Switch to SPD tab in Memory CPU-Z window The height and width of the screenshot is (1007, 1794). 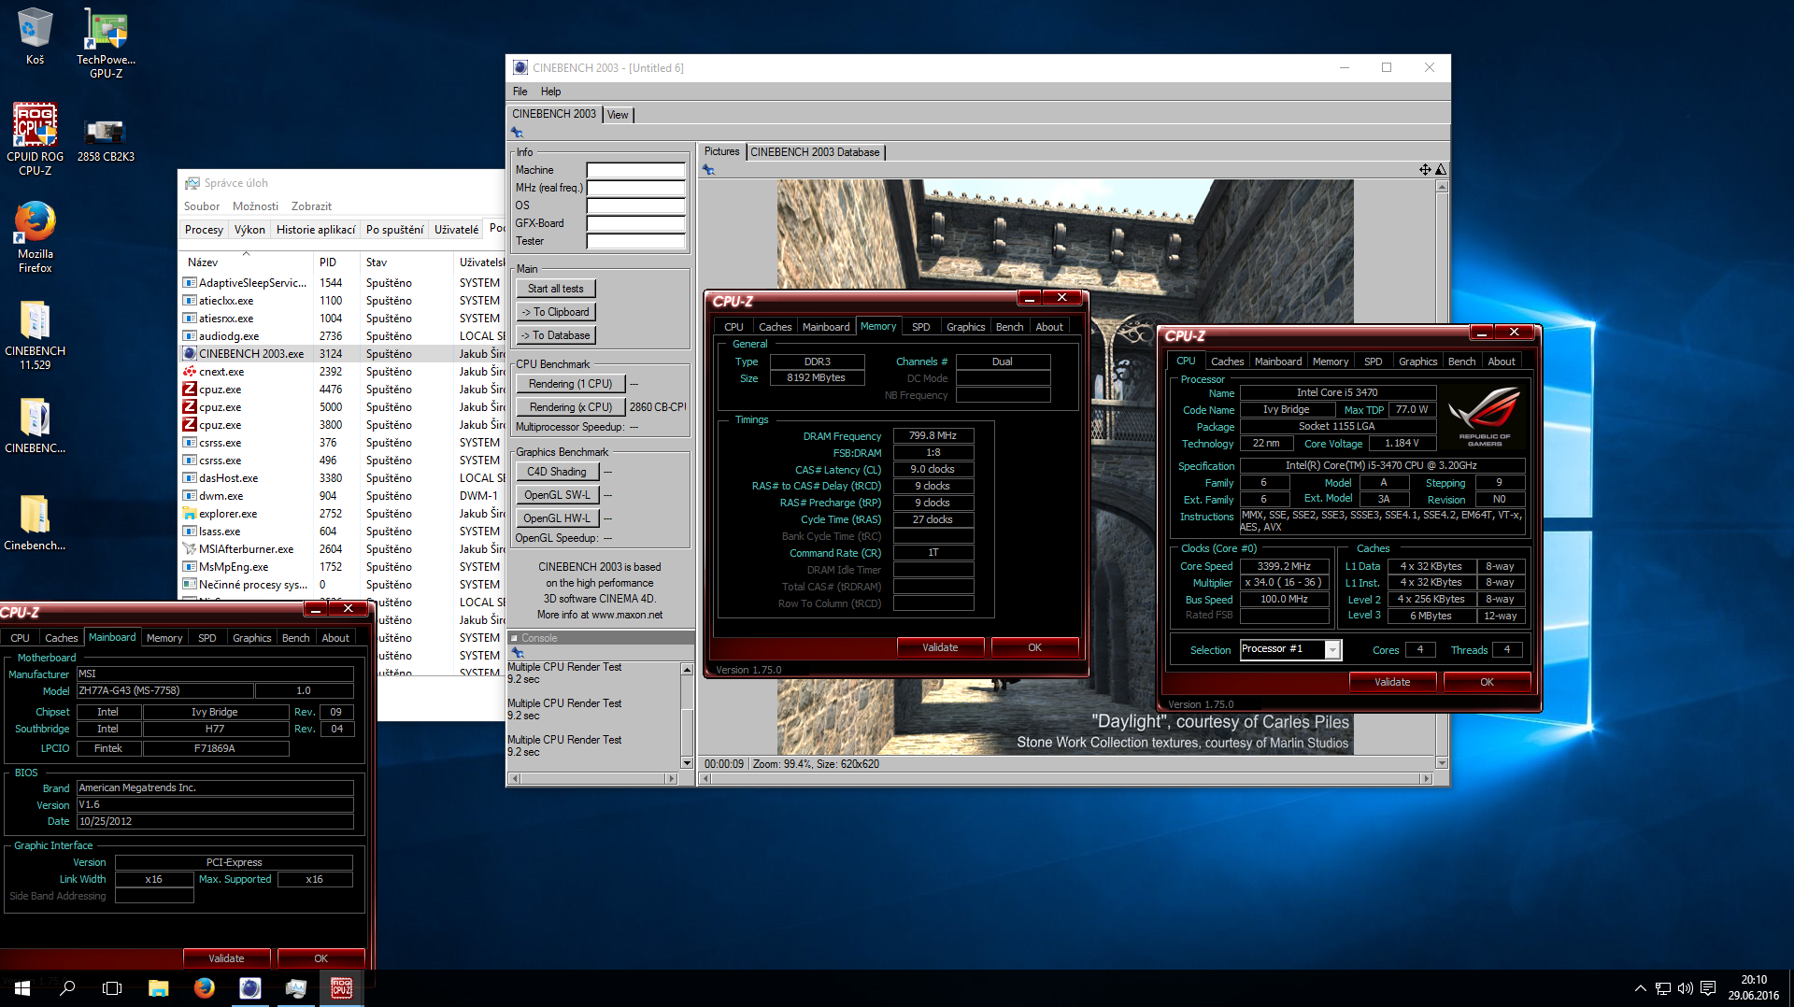coord(920,327)
